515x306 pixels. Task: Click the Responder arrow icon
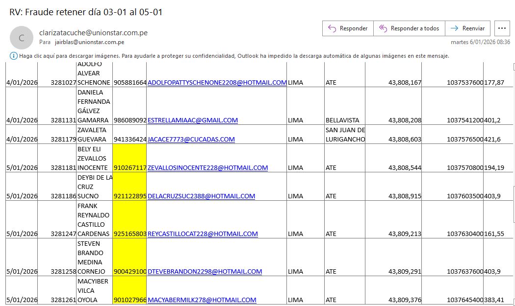332,28
